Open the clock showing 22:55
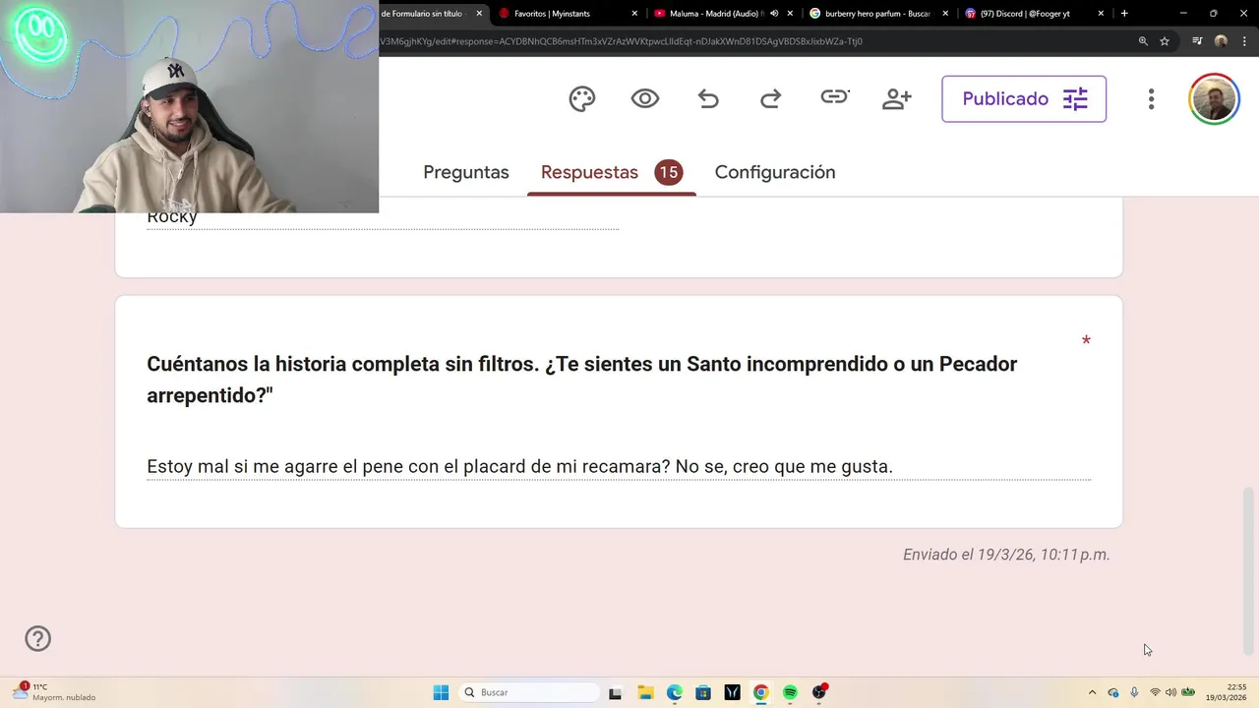 1227,692
